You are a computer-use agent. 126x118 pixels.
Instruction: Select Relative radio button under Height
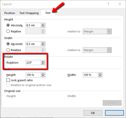pos(8,31)
